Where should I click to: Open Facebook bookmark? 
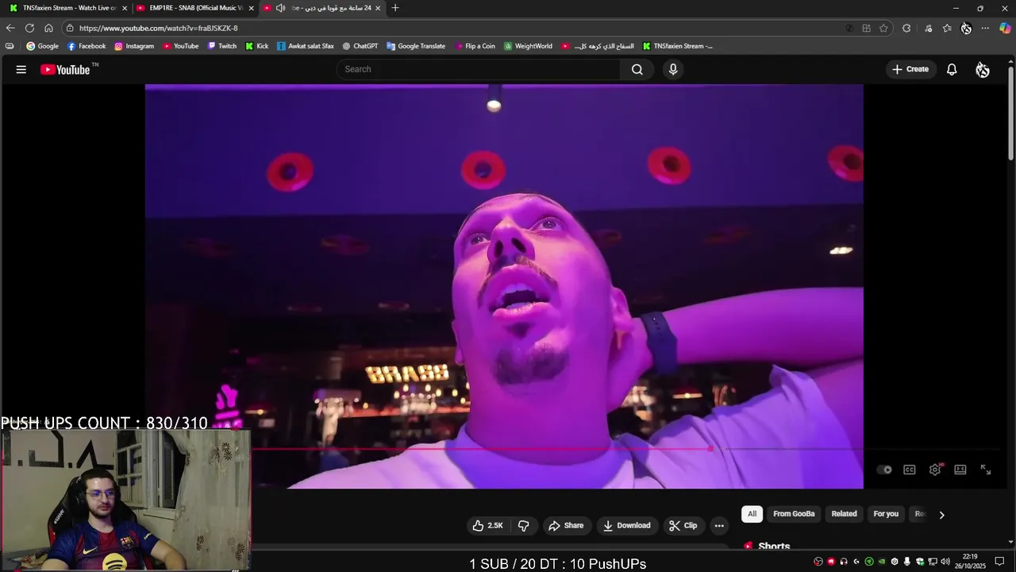click(x=87, y=46)
